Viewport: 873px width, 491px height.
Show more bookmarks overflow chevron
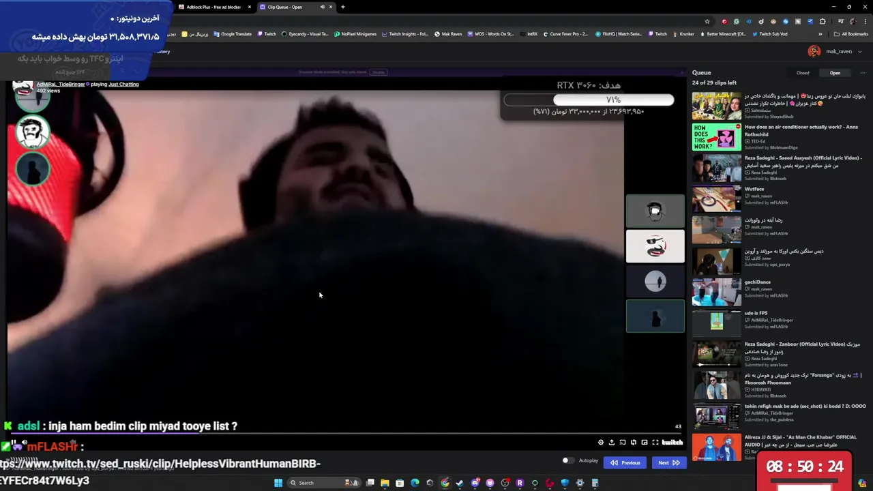pos(820,34)
